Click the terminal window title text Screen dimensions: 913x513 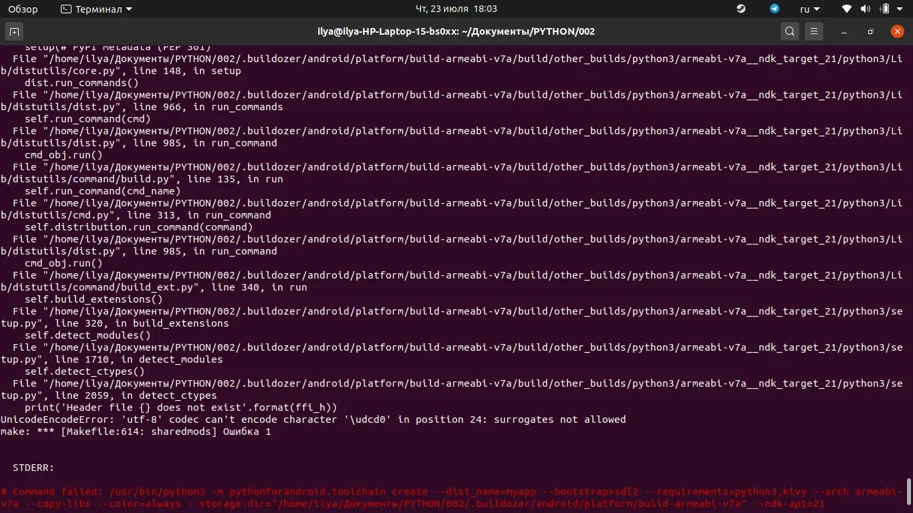[x=456, y=31]
